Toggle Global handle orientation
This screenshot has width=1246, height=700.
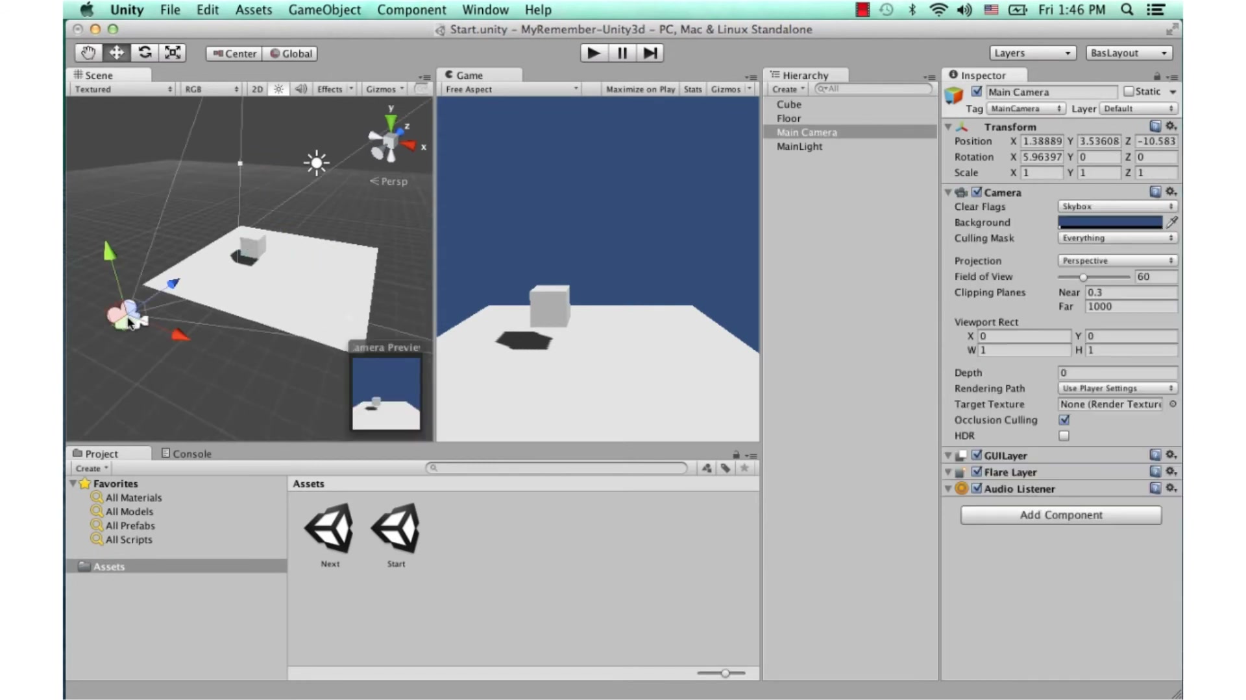coord(290,54)
